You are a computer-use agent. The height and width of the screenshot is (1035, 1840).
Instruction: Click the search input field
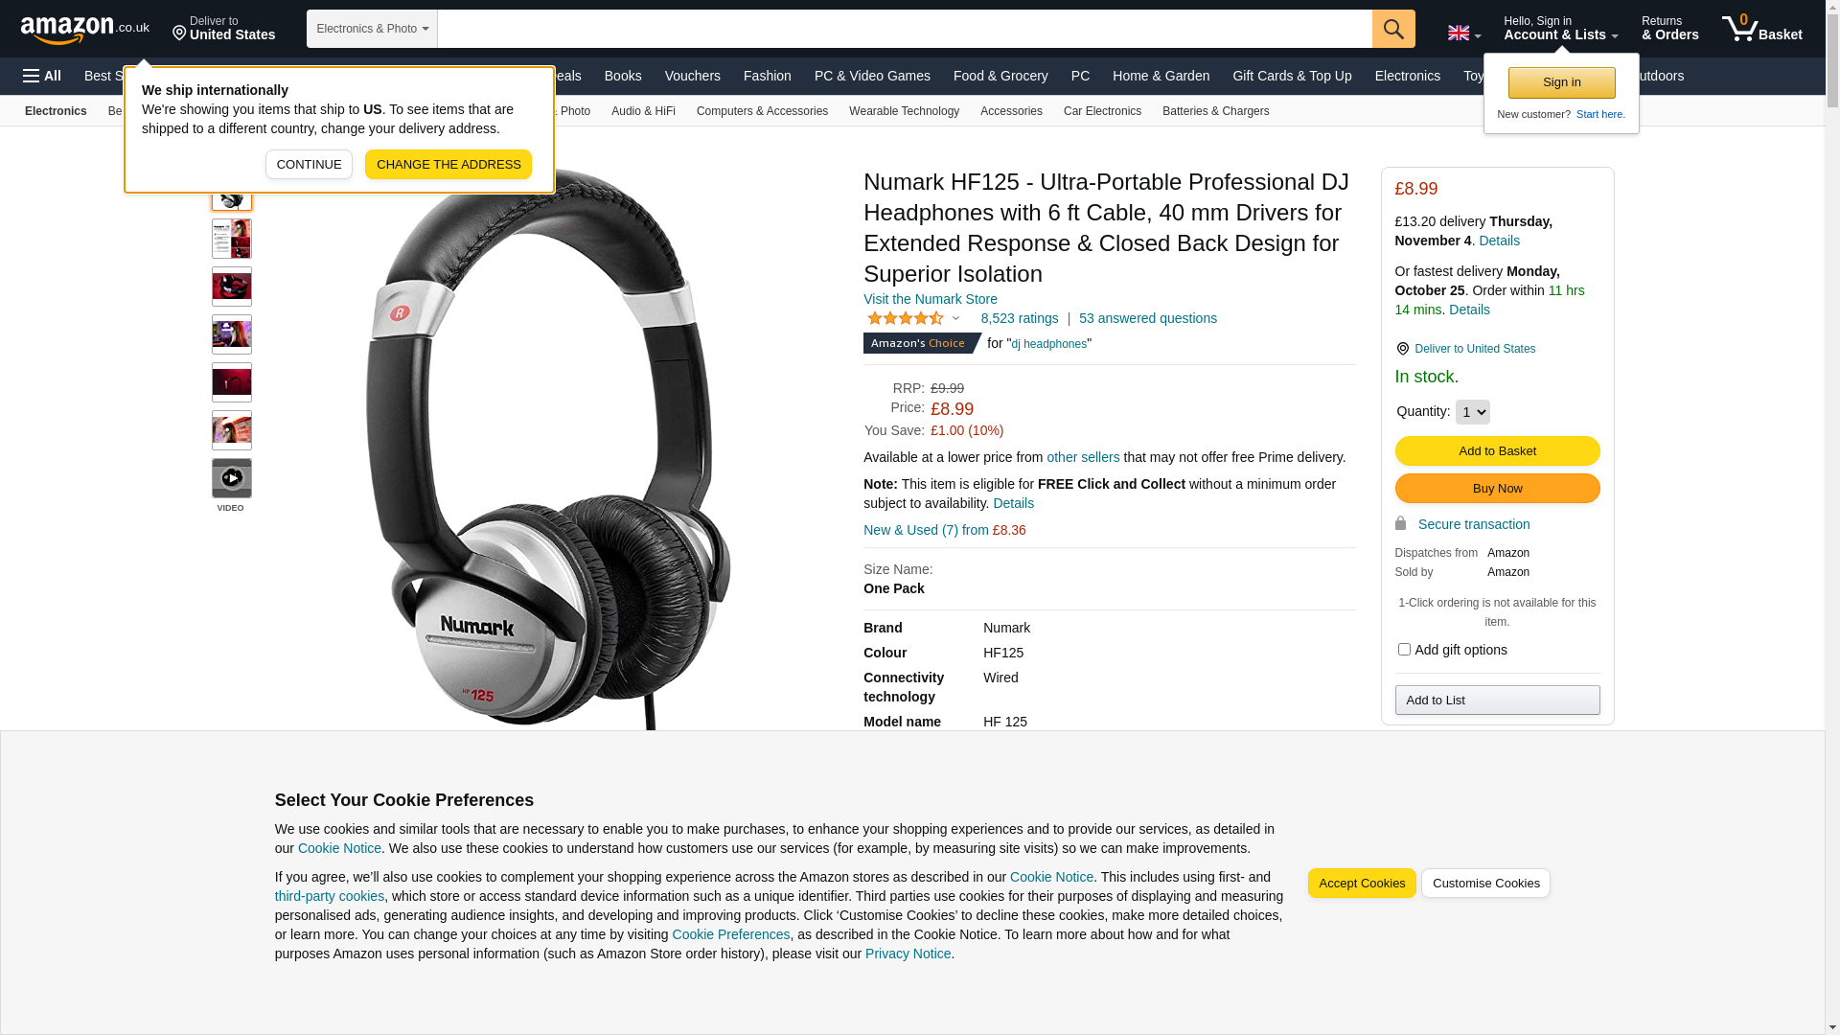905,29
